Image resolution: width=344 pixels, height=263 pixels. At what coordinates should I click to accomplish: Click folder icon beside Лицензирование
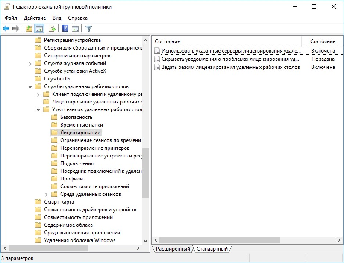coord(54,133)
